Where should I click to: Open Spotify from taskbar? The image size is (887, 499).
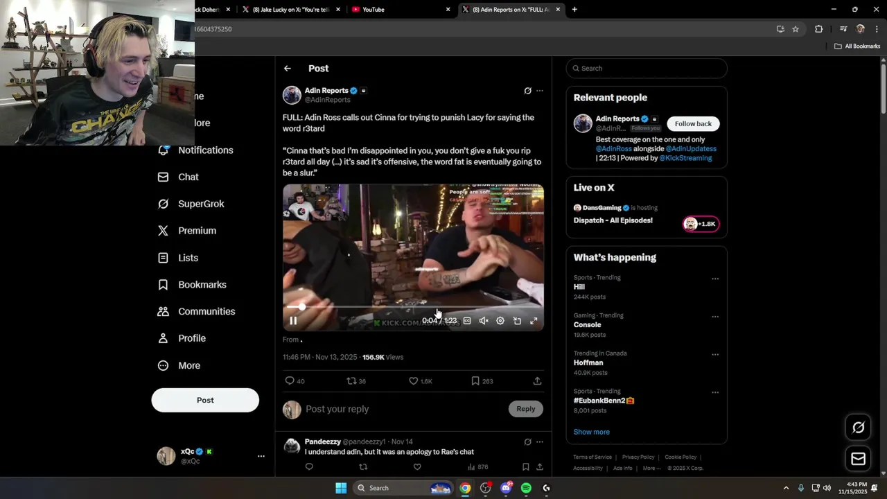coord(526,488)
